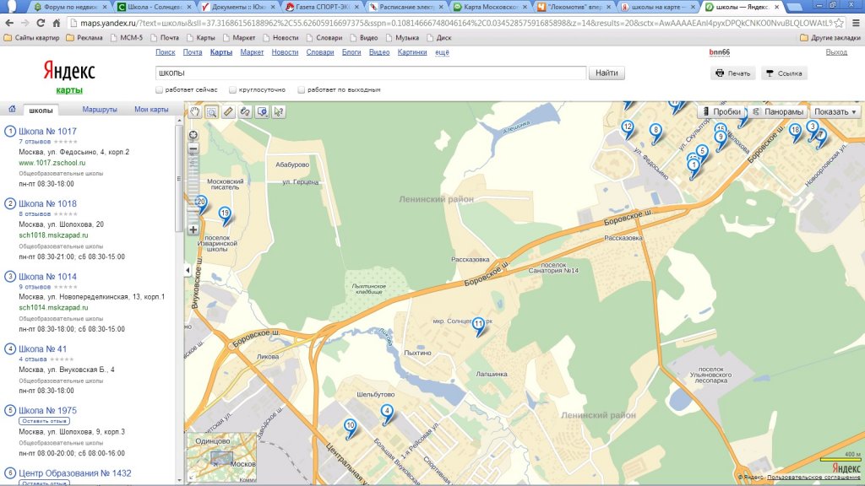
Task: Click into the search field containing школы
Action: click(x=371, y=73)
